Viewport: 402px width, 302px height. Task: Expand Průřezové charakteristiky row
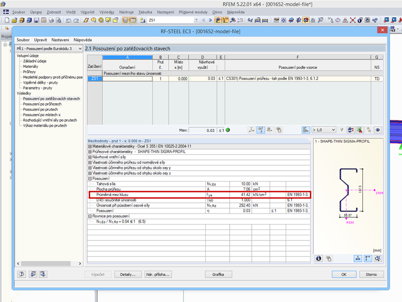[90, 152]
